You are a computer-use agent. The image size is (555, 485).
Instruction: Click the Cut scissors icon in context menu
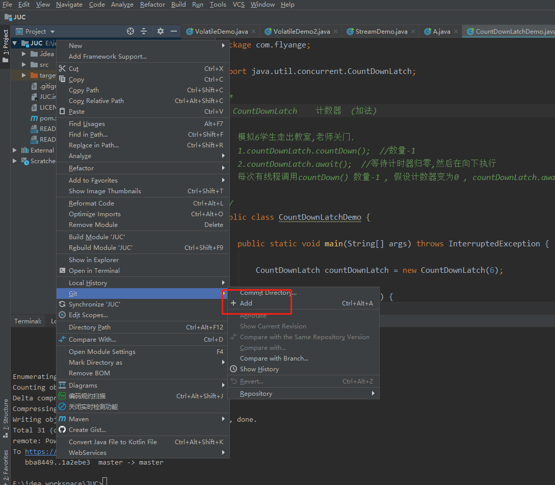(62, 69)
